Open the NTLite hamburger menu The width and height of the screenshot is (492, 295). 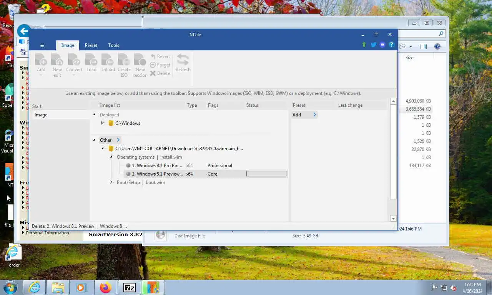coord(42,45)
